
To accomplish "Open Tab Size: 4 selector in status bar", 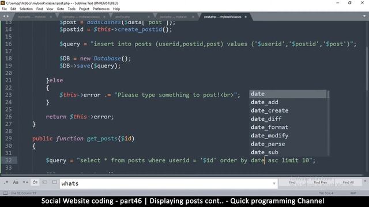I will (326, 193).
